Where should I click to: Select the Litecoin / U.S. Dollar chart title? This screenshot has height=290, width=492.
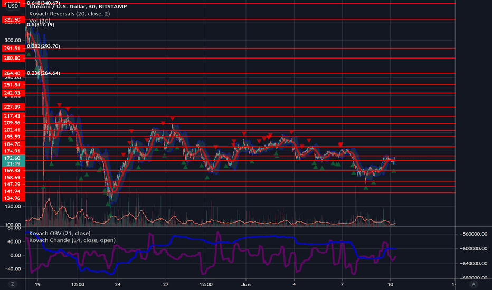pos(78,6)
